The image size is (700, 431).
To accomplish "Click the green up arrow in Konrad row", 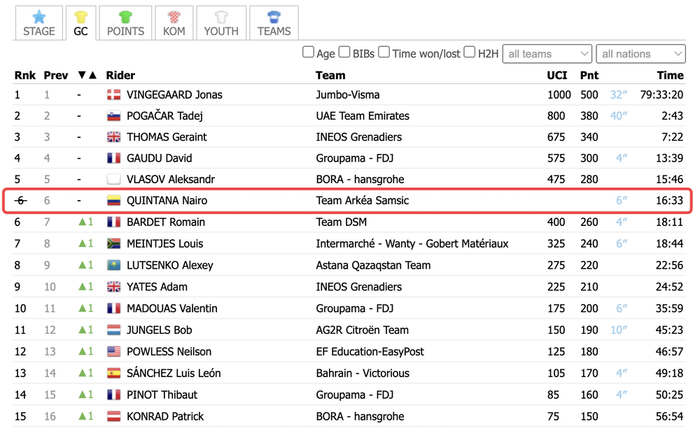I will pyautogui.click(x=82, y=416).
